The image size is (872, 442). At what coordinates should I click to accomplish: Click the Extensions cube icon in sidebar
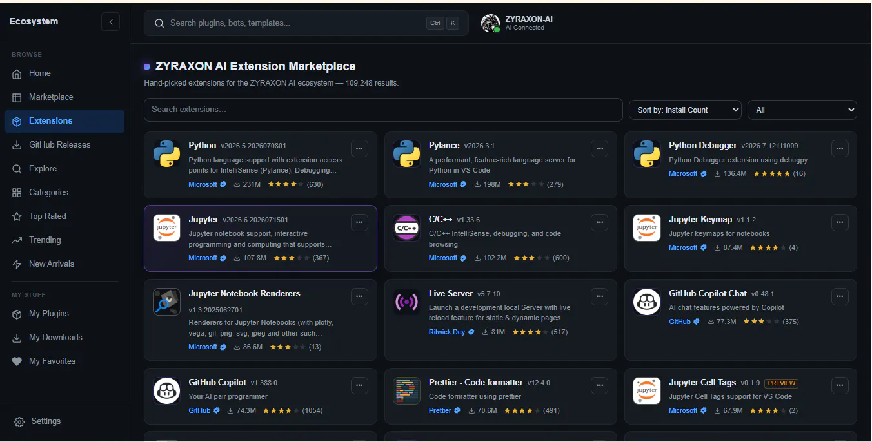(x=17, y=121)
